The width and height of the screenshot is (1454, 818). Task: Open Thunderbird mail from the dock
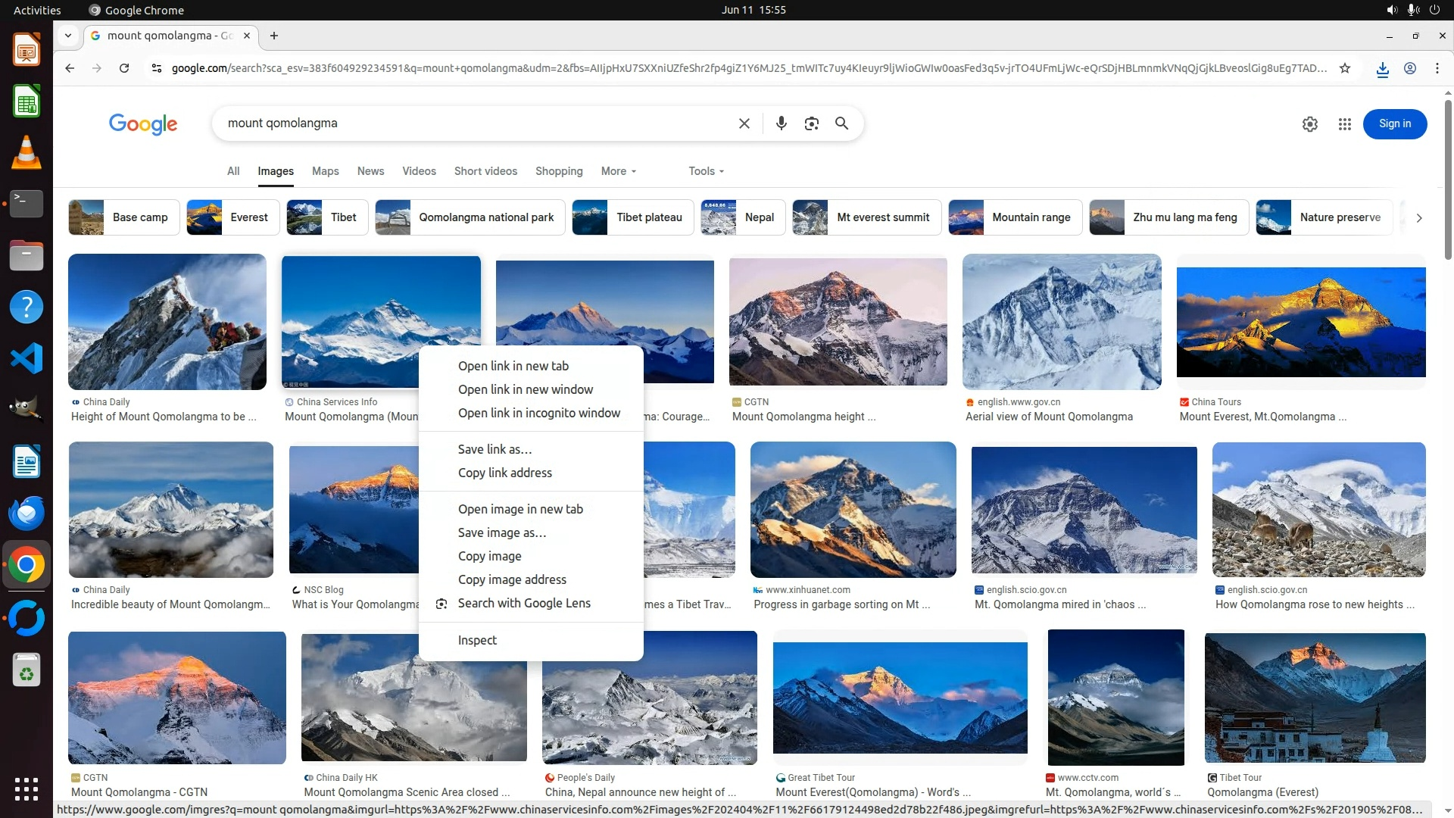point(27,514)
